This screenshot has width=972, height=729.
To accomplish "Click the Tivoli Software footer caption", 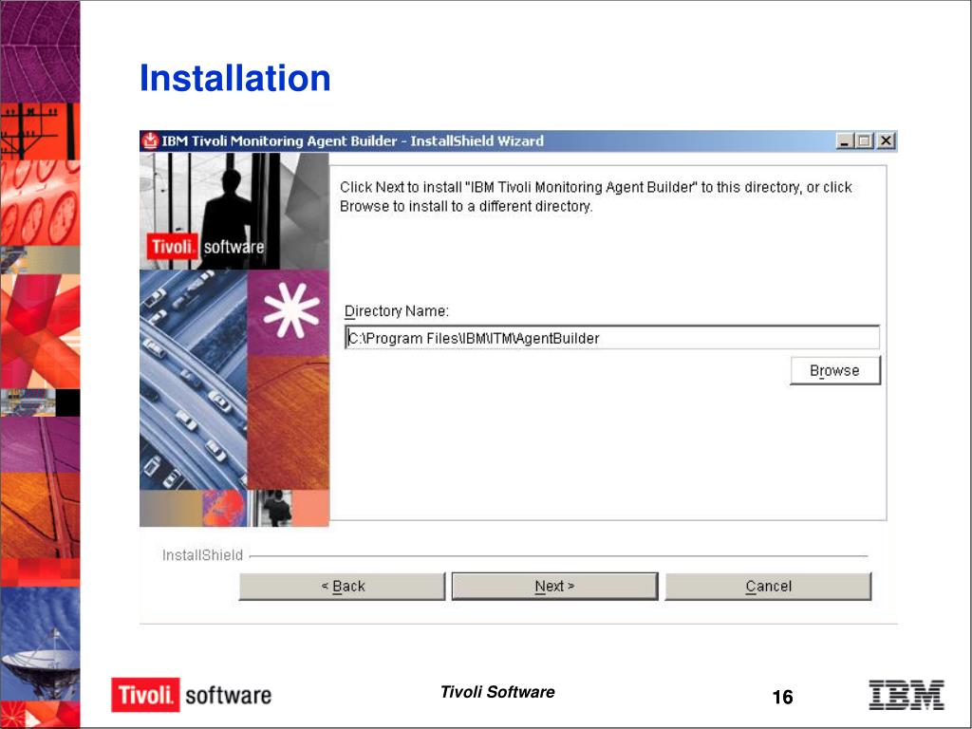I will (497, 692).
